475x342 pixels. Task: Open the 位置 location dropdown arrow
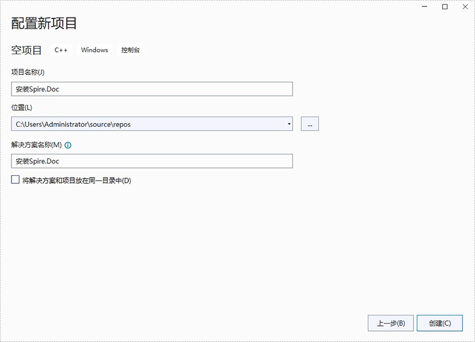tap(289, 124)
